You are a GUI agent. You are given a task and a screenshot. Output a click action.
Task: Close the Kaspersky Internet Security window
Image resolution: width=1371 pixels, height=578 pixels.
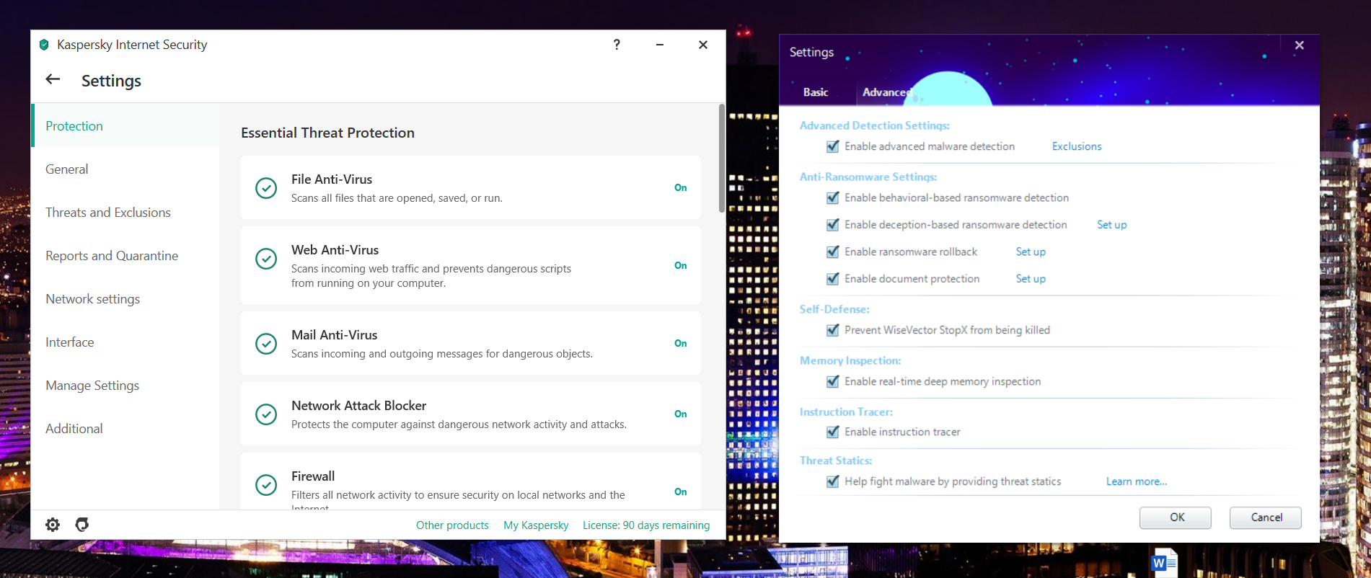point(703,45)
